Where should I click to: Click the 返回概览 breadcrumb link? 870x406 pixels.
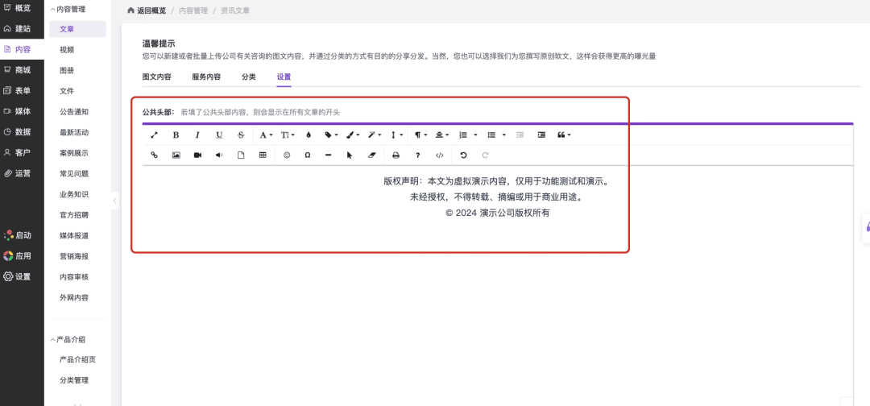[x=148, y=11]
